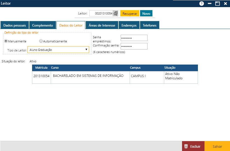Go to Áreas de Interesse tab
The image size is (230, 151).
(x=102, y=25)
